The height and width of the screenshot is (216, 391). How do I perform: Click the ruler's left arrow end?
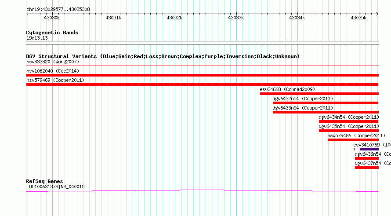27,14
